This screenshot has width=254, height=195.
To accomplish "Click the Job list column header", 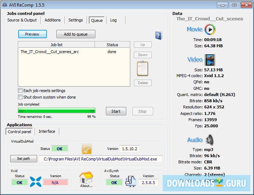I will (x=56, y=44).
